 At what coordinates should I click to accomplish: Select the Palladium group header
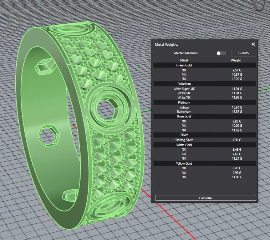184,84
